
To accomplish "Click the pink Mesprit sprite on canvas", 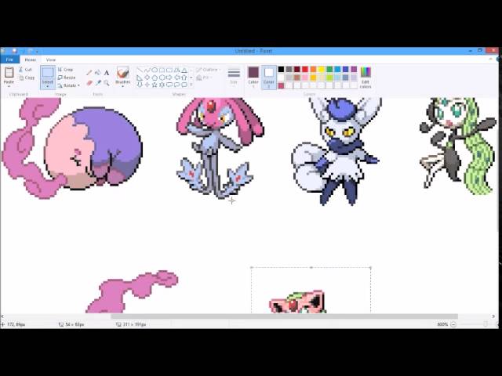I will (x=220, y=148).
